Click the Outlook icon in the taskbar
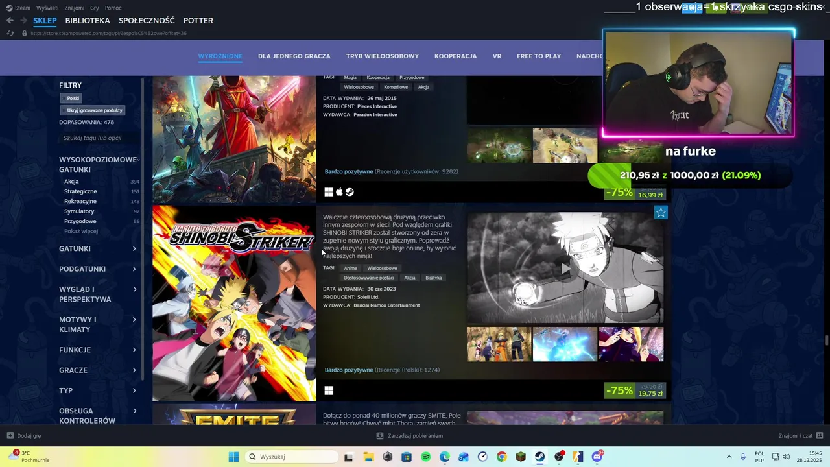 pyautogui.click(x=463, y=457)
